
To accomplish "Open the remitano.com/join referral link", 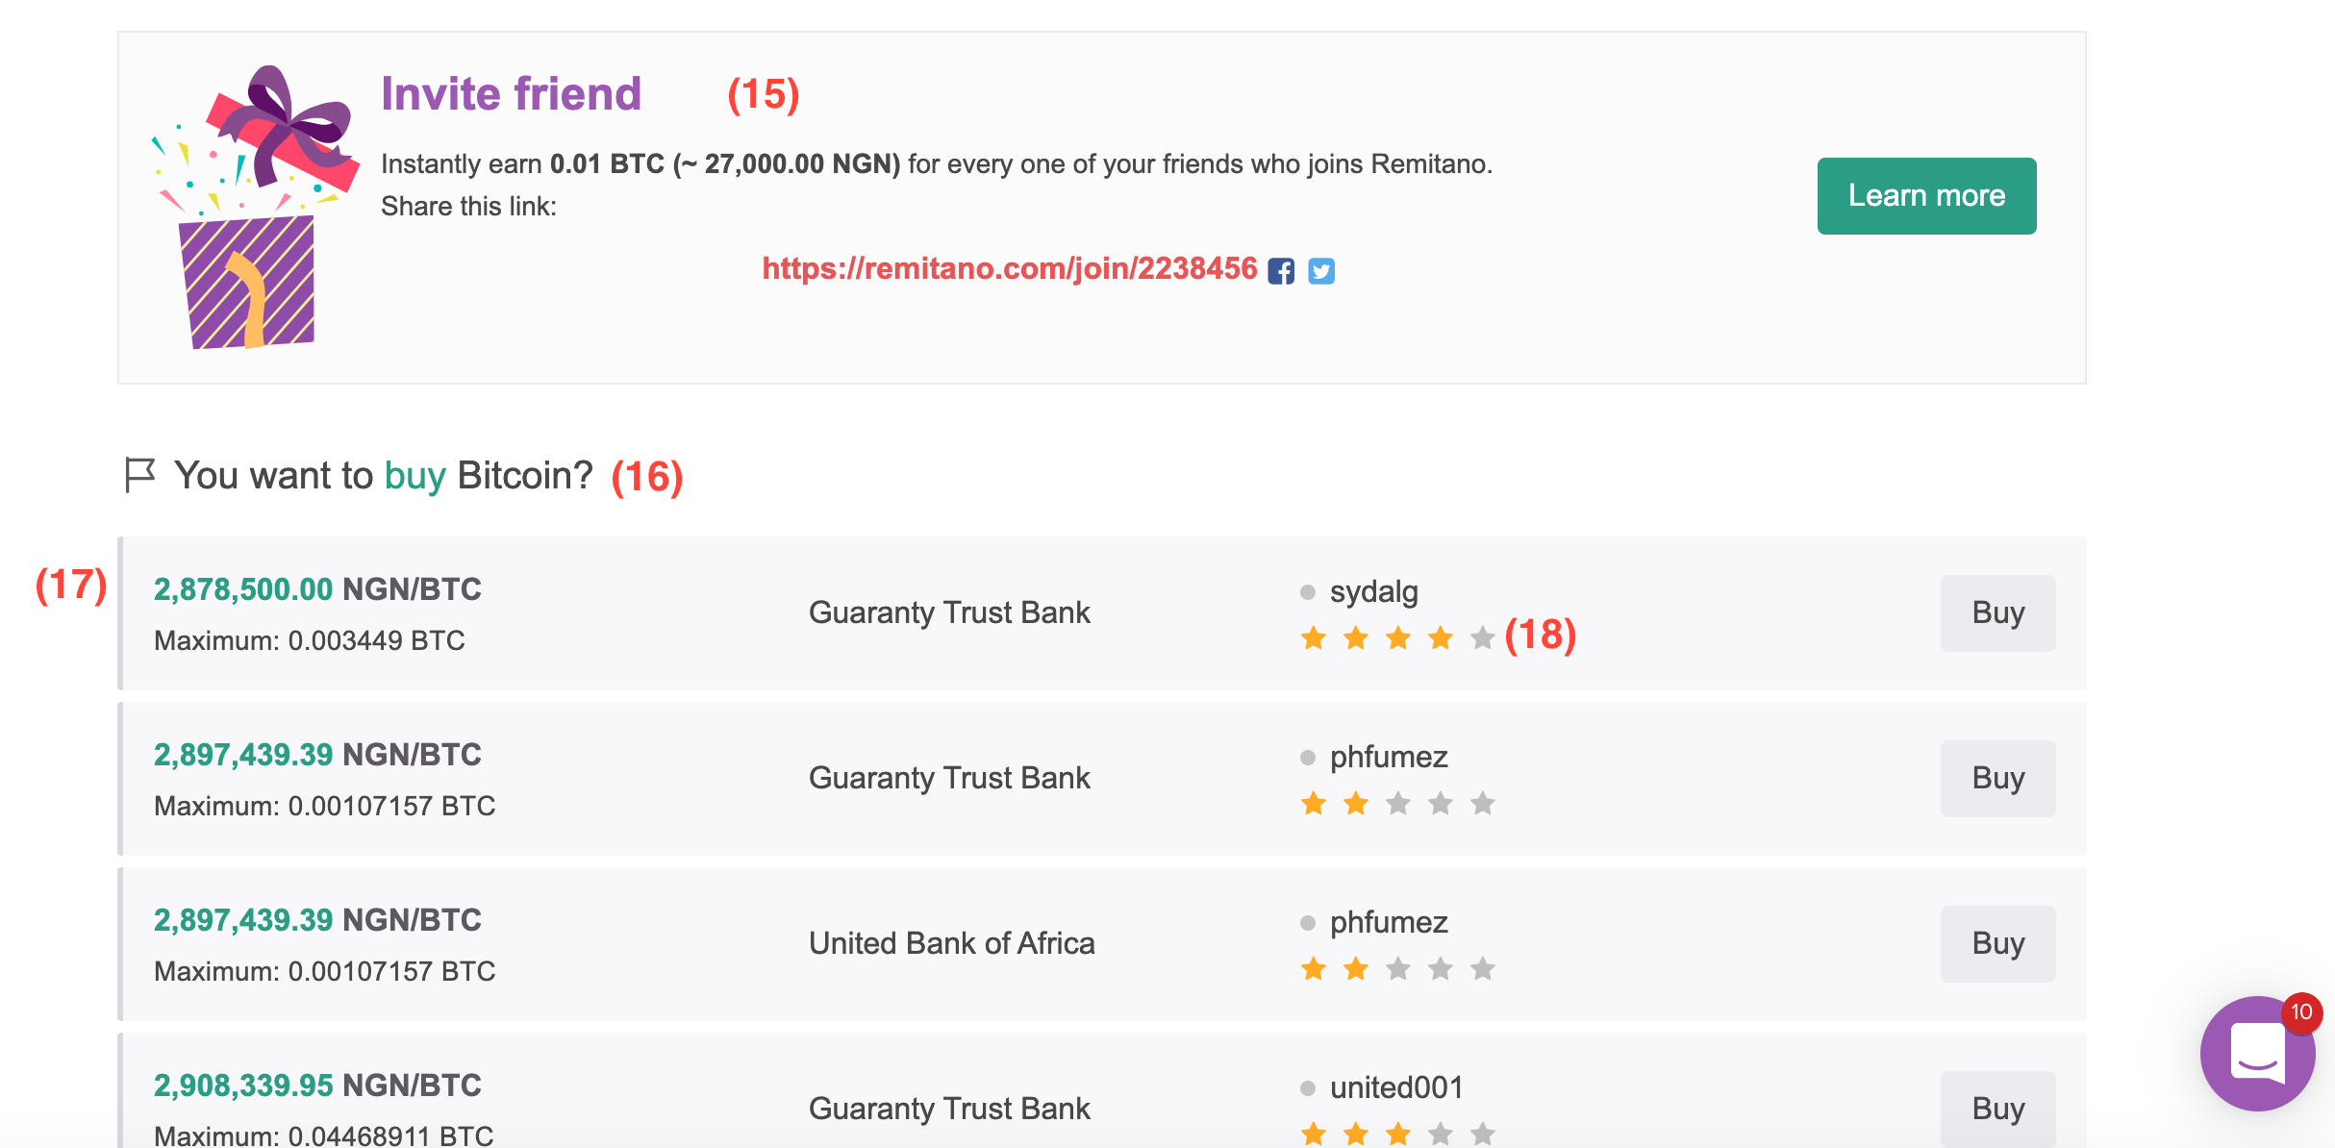I will pos(1009,268).
